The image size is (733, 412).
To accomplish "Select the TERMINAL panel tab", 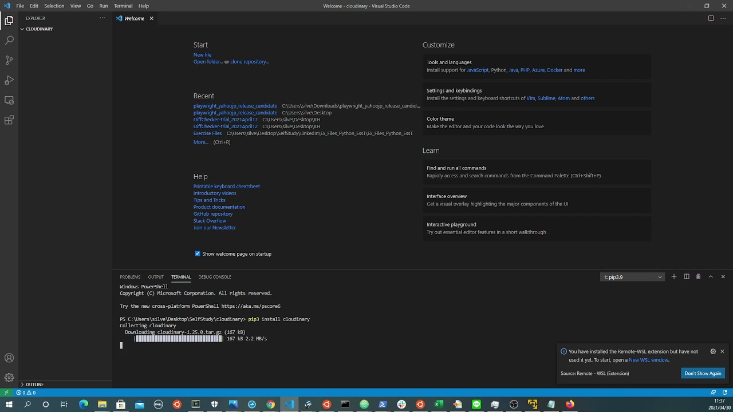I will point(181,277).
